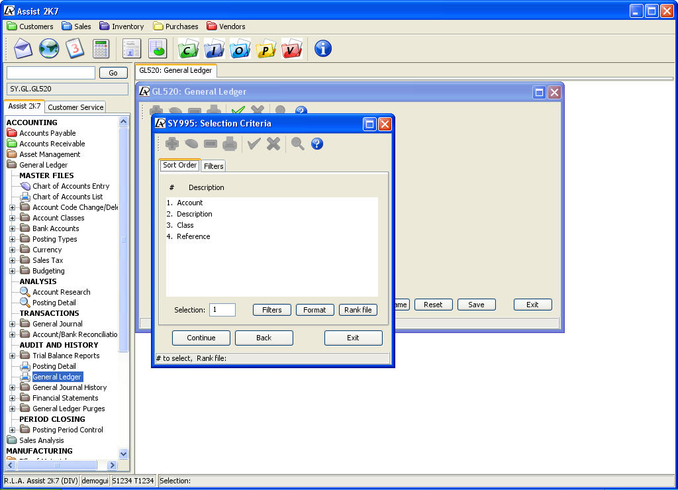The width and height of the screenshot is (678, 490).
Task: Open the Purchases menu
Action: [x=175, y=26]
